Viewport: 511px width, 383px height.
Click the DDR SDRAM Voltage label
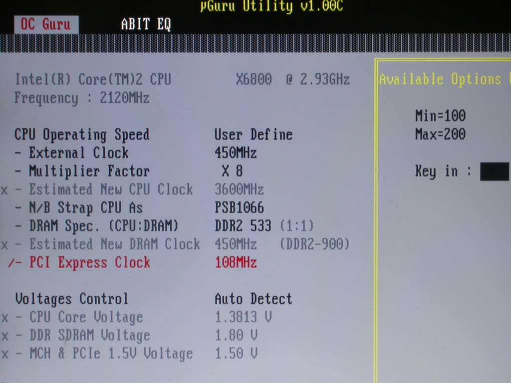coord(90,336)
